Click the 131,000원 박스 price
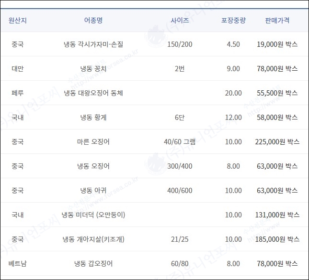 (277, 215)
